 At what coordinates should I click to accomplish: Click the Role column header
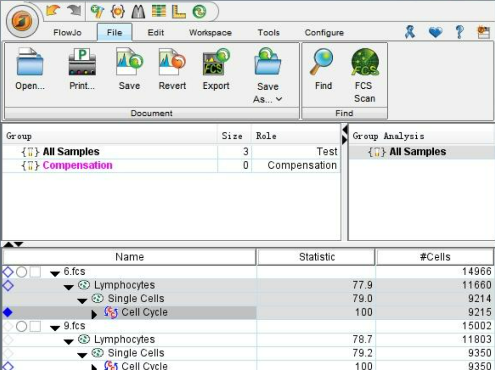pyautogui.click(x=296, y=136)
